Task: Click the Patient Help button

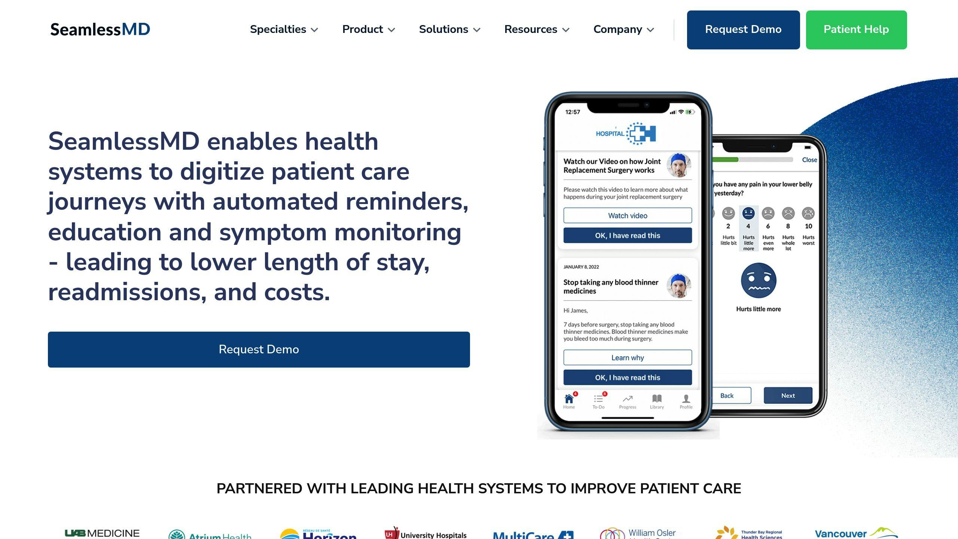Action: pyautogui.click(x=855, y=29)
